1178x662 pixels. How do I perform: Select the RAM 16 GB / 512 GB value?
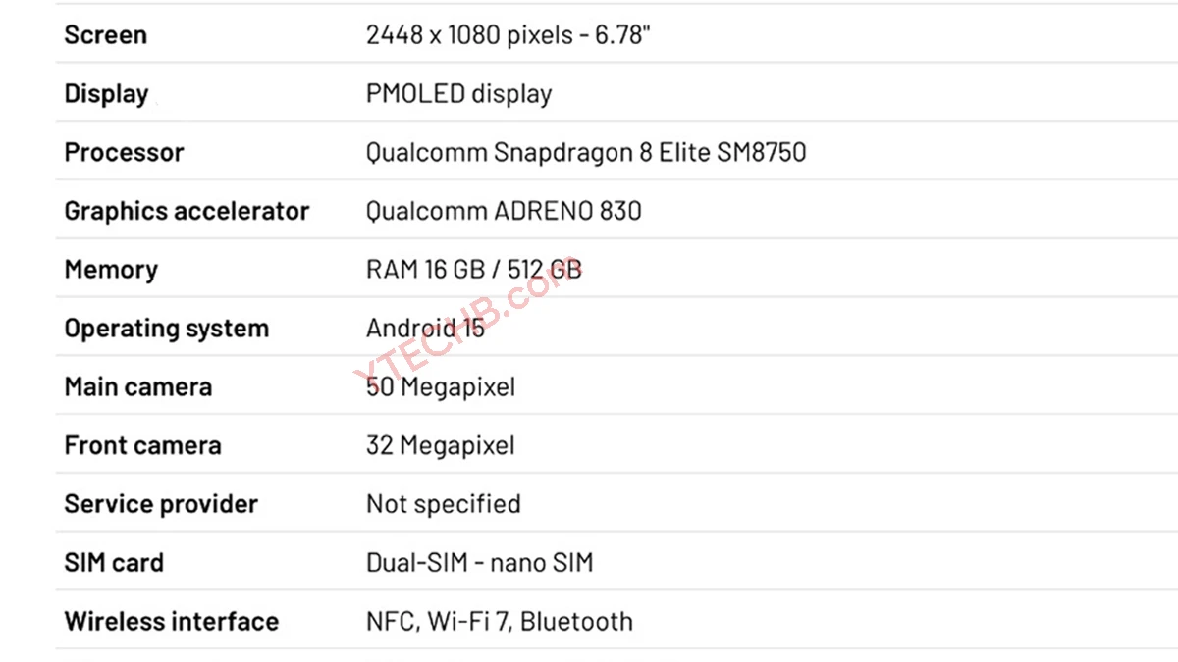coord(474,270)
